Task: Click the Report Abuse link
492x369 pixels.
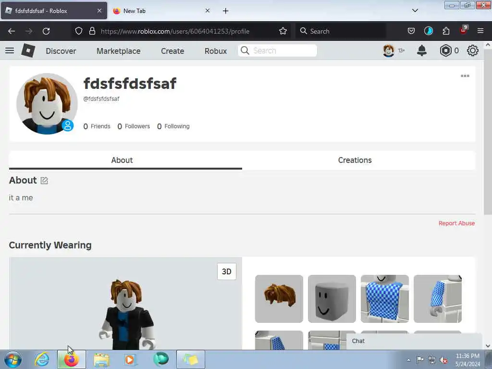Action: (456, 223)
